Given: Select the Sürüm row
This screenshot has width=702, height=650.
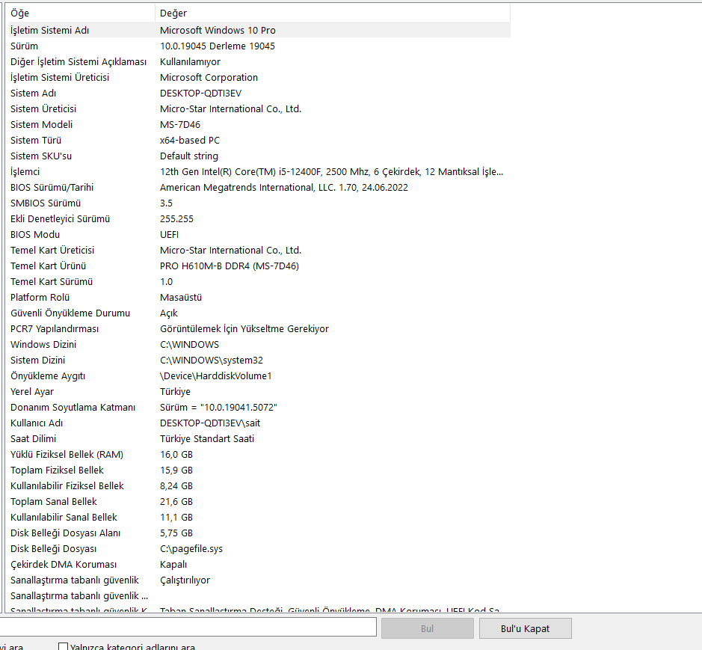Looking at the screenshot, I should (x=259, y=46).
